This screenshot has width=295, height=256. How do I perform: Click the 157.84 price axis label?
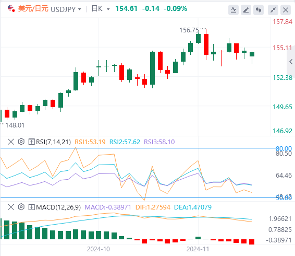282,22
